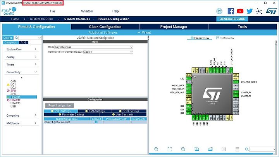Click the USART1_TX green pin on chip
Viewport: 279px width, 157px height.
pyautogui.click(x=236, y=96)
